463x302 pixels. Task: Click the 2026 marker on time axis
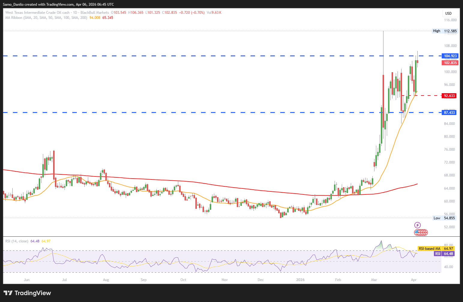coord(300,280)
